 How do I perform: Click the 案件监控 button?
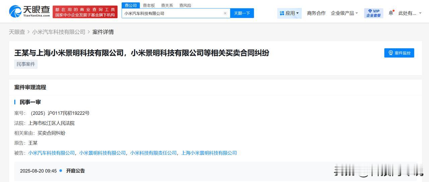399,53
